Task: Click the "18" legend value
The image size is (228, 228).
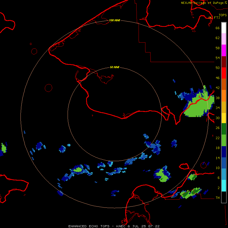Action: click(x=218, y=148)
